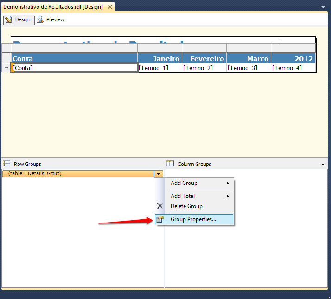Image resolution: width=331 pixels, height=299 pixels.
Task: Close the Demonstrativo de Resultados document tab
Action: [x=110, y=7]
